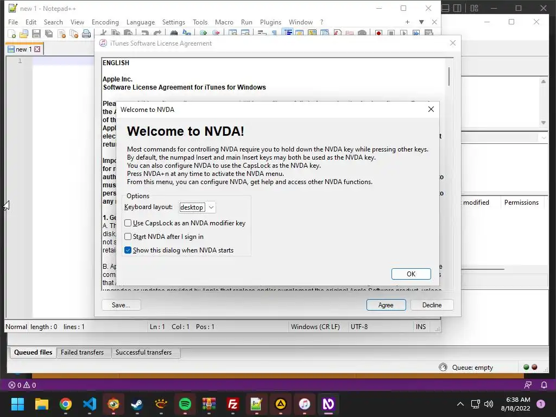Open Google Chrome from the taskbar

point(66,404)
